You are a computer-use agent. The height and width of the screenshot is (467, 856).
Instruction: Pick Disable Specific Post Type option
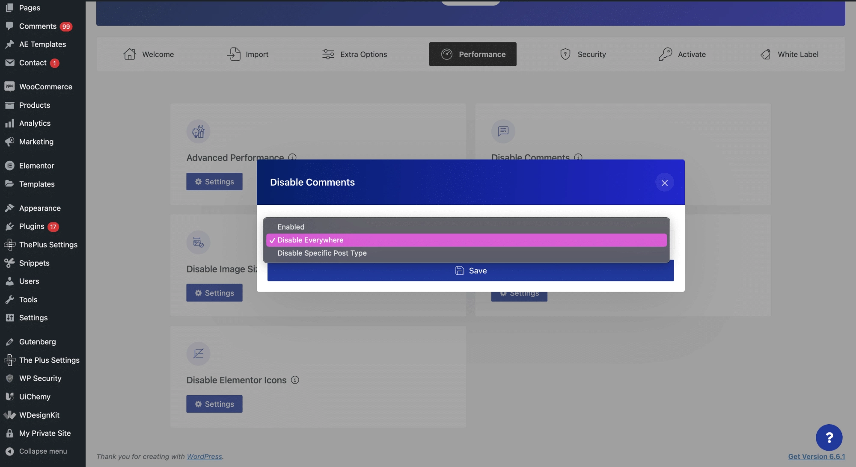click(322, 253)
